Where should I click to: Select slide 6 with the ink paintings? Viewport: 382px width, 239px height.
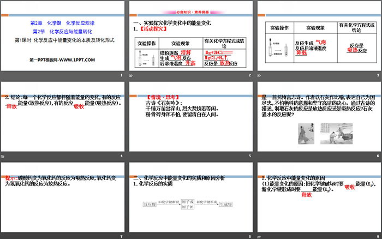[317, 119]
